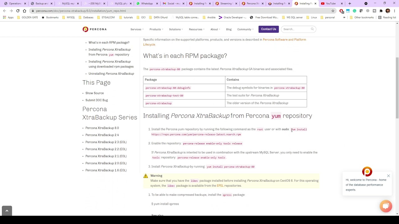Expand the Resources menu
Viewport: 399px width, 224px height.
(196, 29)
